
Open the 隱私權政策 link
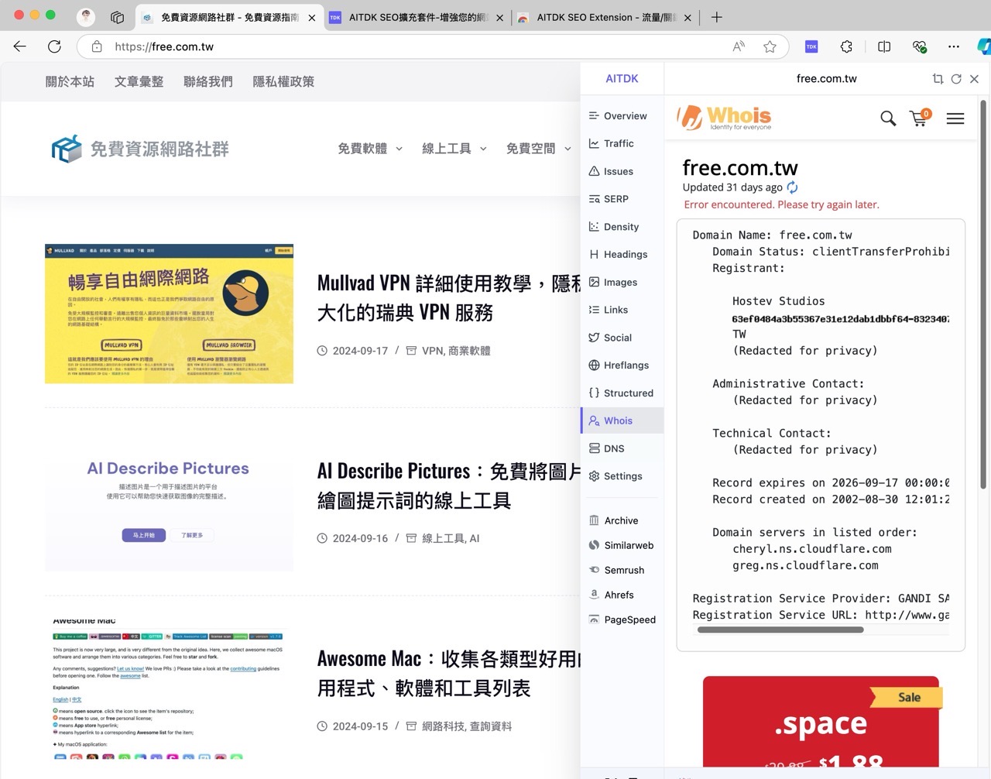click(283, 81)
